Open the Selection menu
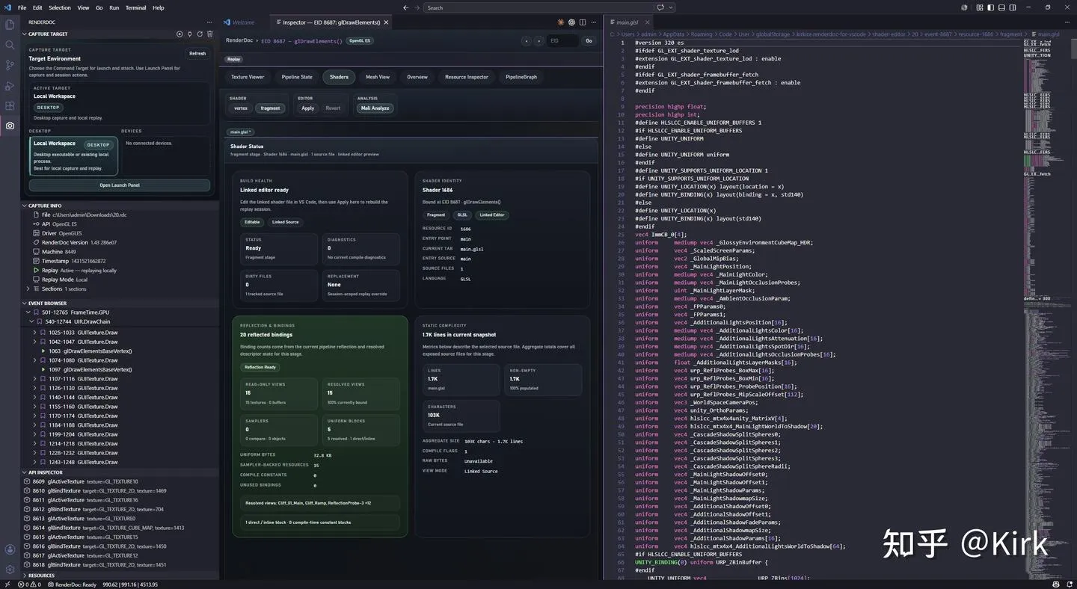This screenshot has width=1077, height=589. click(60, 7)
